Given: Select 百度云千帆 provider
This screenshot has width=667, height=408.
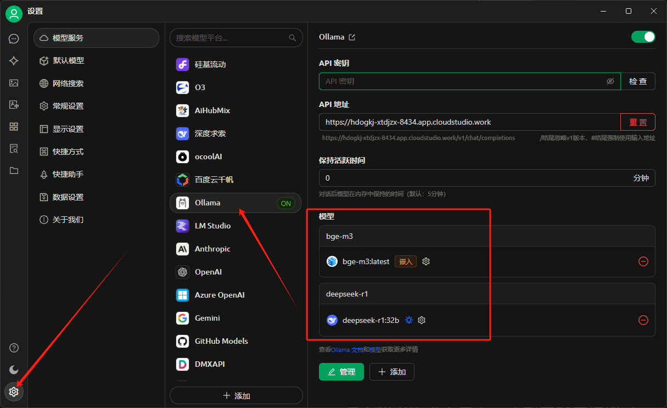Looking at the screenshot, I should [236, 180].
